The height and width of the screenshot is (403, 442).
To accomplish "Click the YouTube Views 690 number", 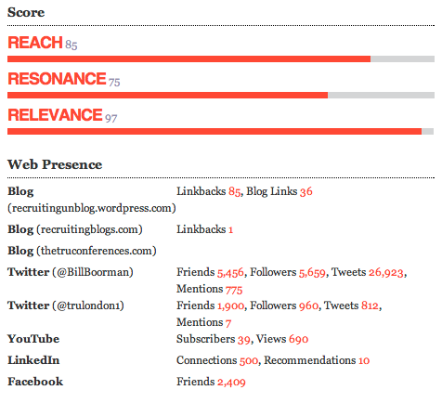I will (x=298, y=339).
